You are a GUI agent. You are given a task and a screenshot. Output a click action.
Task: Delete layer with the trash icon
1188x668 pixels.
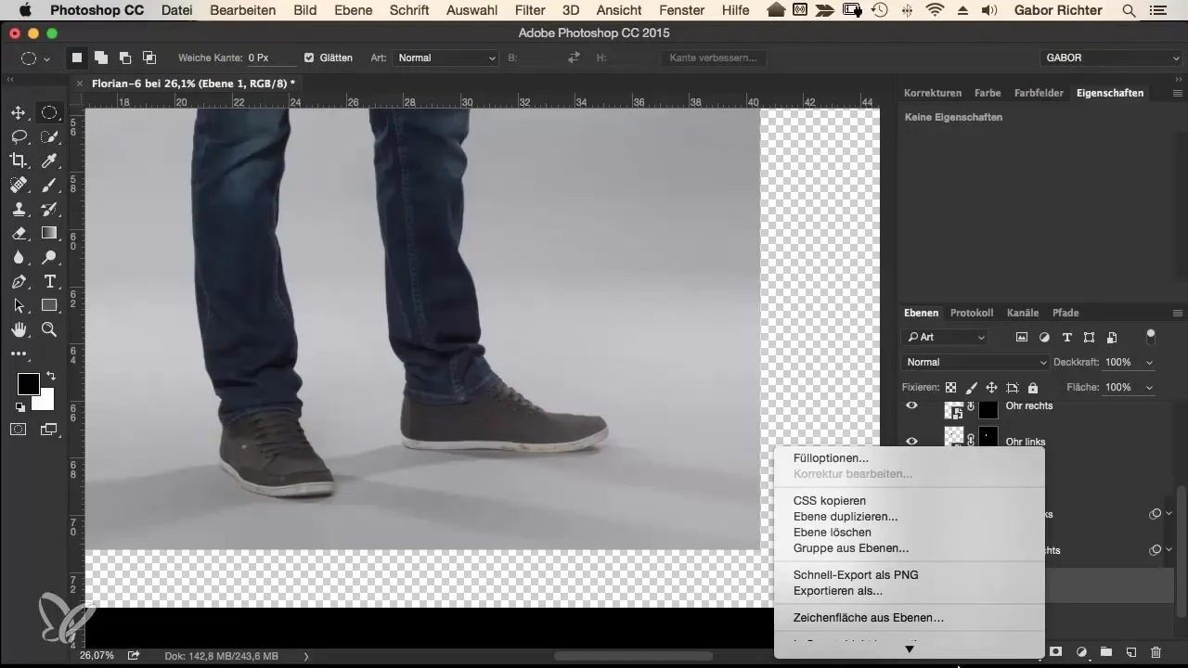(1156, 653)
